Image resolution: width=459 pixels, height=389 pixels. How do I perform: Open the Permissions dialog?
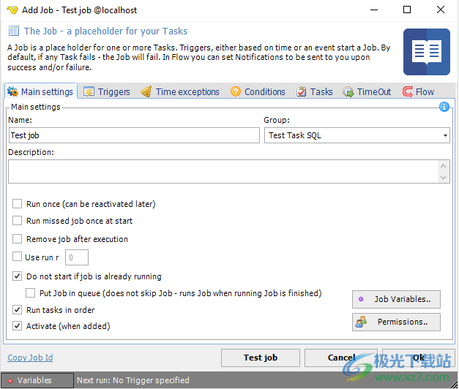click(x=396, y=322)
